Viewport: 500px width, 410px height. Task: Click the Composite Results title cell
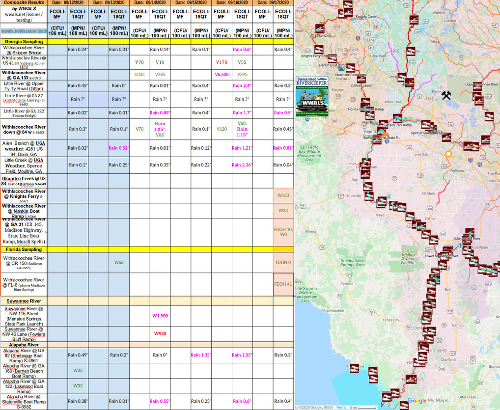(24, 2)
